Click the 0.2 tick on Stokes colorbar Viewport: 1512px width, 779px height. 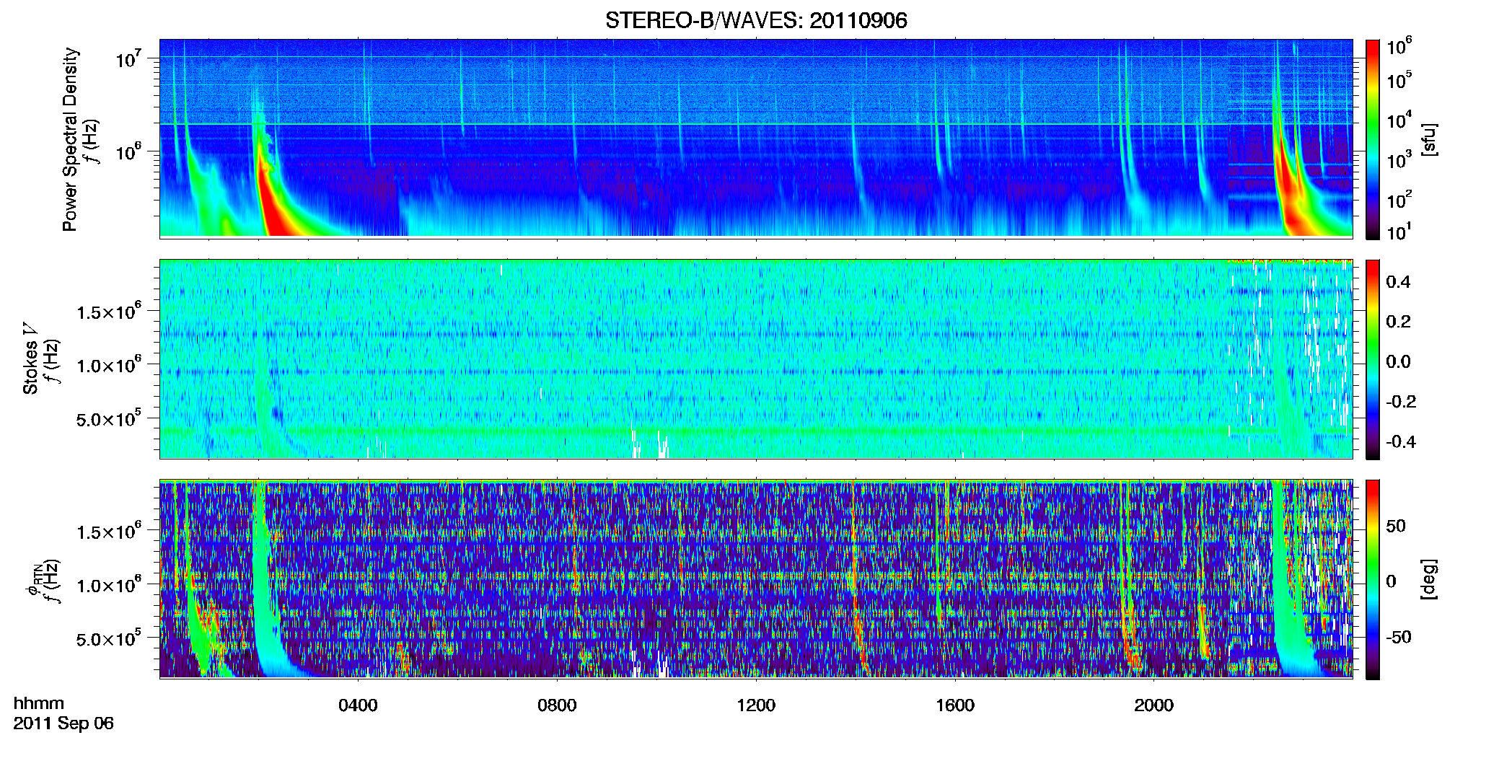click(x=1398, y=322)
